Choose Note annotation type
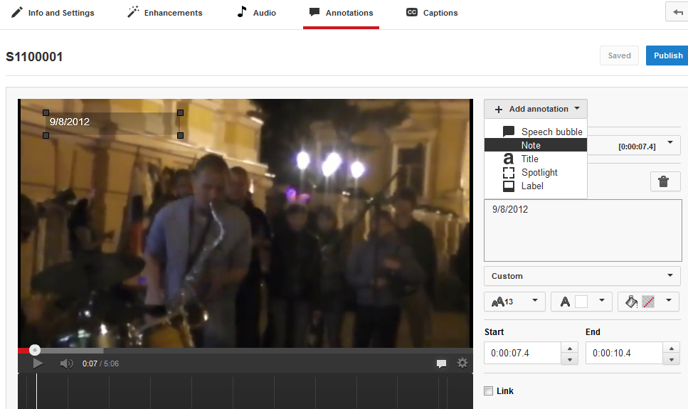This screenshot has height=409, width=688. click(535, 145)
